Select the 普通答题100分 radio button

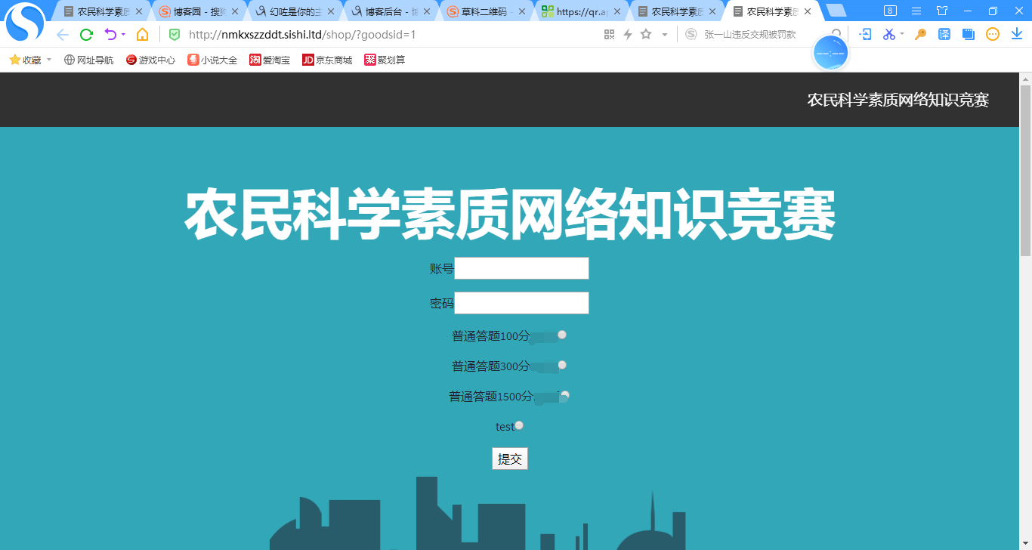(562, 335)
